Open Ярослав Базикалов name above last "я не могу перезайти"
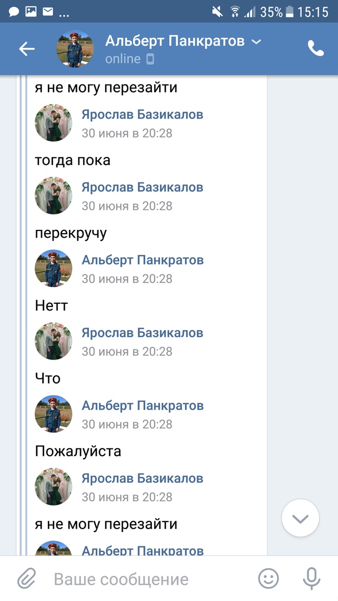Image resolution: width=338 pixels, height=601 pixels. [142, 478]
